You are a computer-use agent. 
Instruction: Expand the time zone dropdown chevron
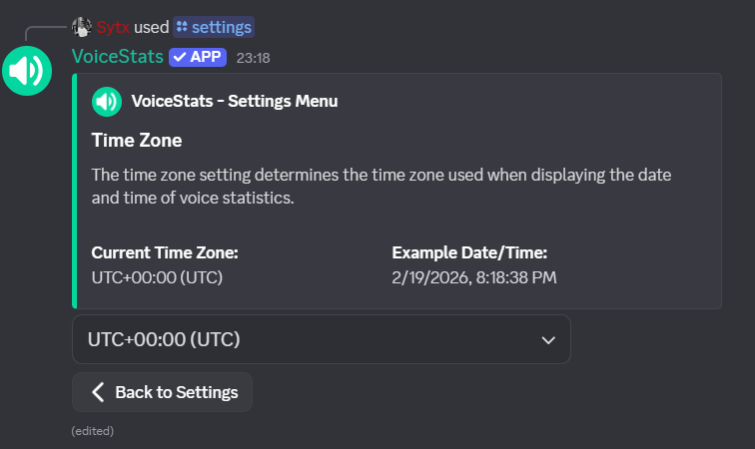click(547, 340)
